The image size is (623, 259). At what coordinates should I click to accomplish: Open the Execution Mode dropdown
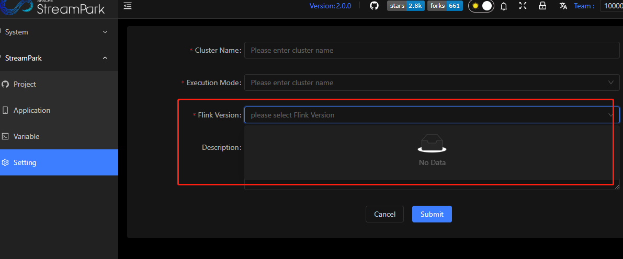click(x=432, y=83)
